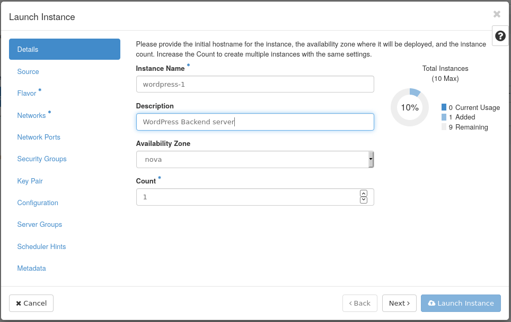
Task: Click the help question mark icon
Action: click(x=500, y=36)
